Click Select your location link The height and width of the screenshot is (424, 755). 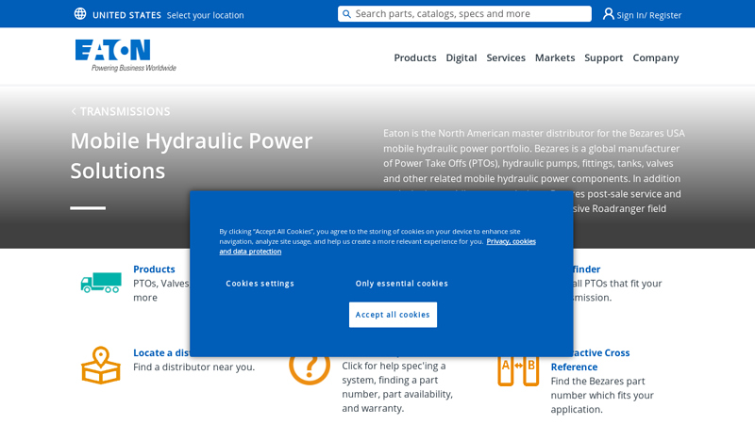click(205, 15)
